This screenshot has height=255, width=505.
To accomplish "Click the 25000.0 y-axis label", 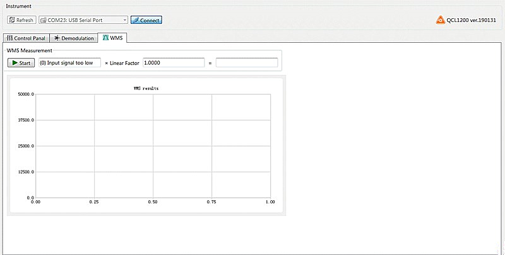I will 25,146.
